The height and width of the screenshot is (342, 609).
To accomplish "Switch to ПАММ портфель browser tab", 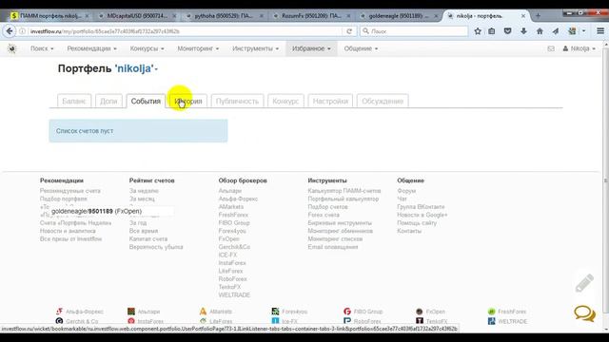I will coord(49,16).
